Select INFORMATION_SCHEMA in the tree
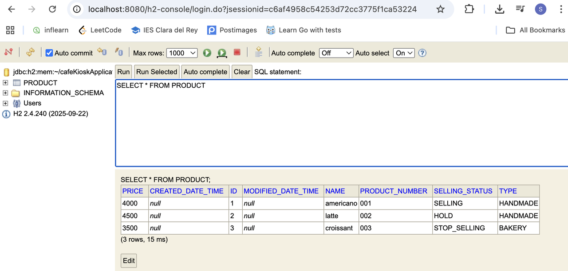 [64, 93]
